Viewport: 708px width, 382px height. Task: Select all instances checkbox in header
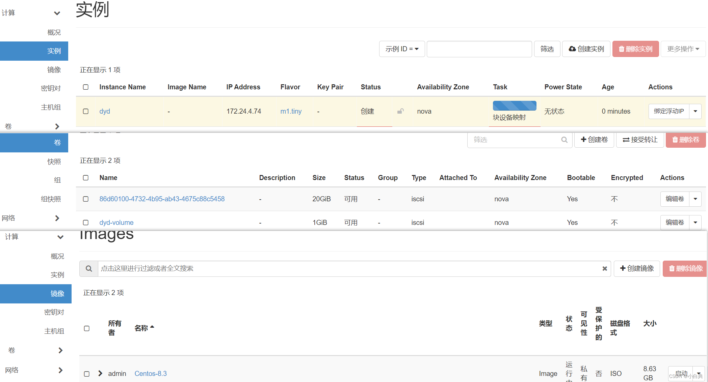coord(86,87)
